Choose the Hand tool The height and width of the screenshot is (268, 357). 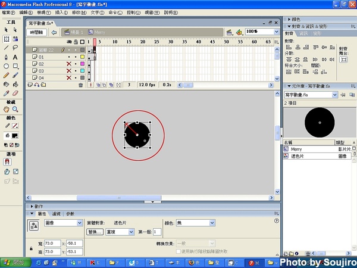6,110
